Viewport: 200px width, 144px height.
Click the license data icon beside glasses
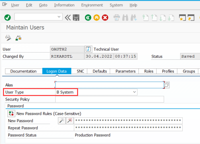point(18,38)
